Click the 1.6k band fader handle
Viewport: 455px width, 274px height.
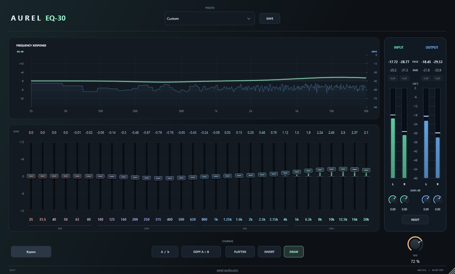(x=239, y=176)
